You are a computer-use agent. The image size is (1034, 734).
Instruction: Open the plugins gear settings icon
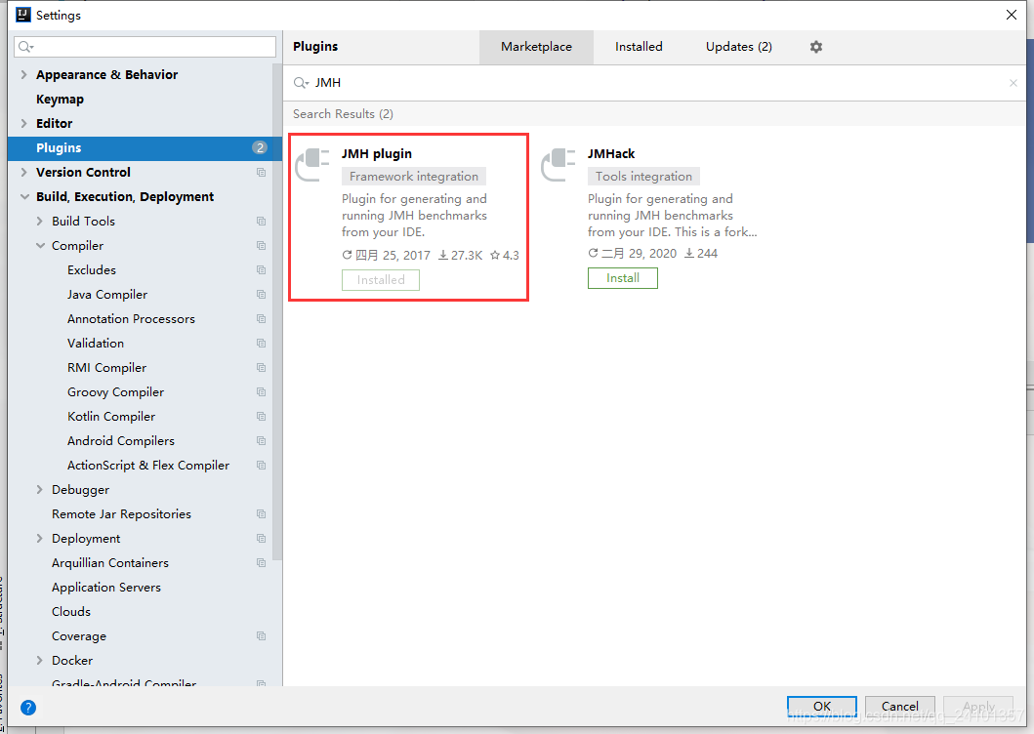click(815, 47)
